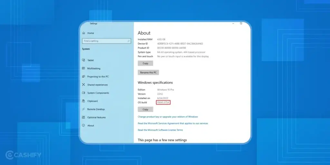
Task: Copy Windows specifications via the lower Copy button
Action: tap(145, 110)
